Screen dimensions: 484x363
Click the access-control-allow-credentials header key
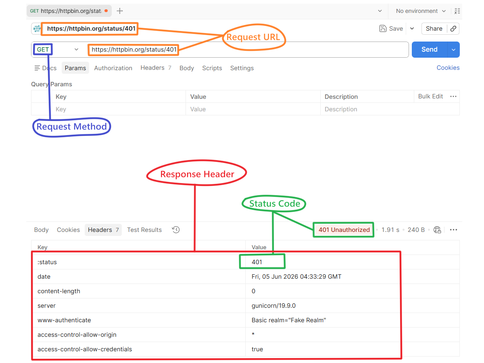85,349
